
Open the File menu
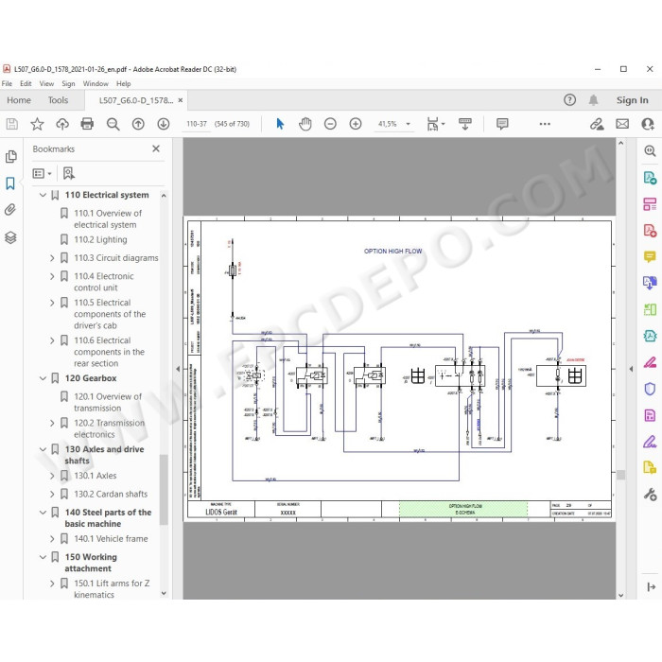[x=7, y=83]
